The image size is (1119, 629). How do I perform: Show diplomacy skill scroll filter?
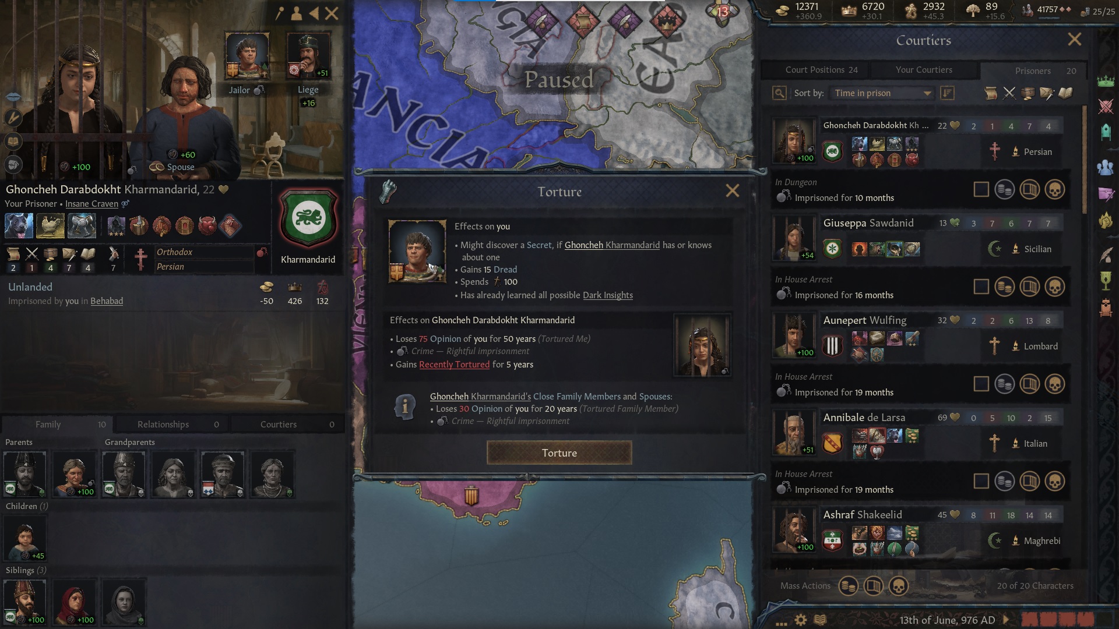click(990, 93)
